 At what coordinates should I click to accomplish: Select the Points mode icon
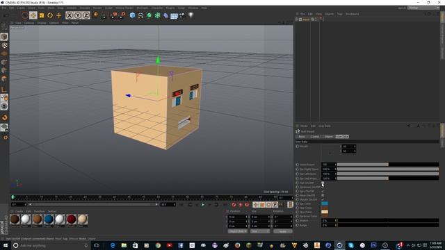click(x=4, y=62)
